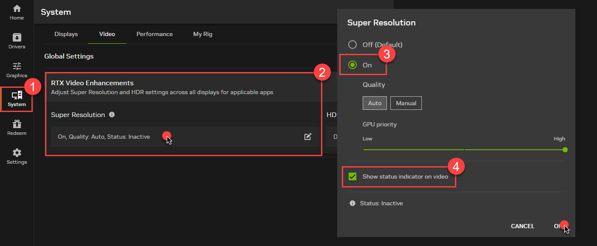Open the Super Resolution edit pencil icon
Image resolution: width=597 pixels, height=246 pixels.
coord(308,136)
